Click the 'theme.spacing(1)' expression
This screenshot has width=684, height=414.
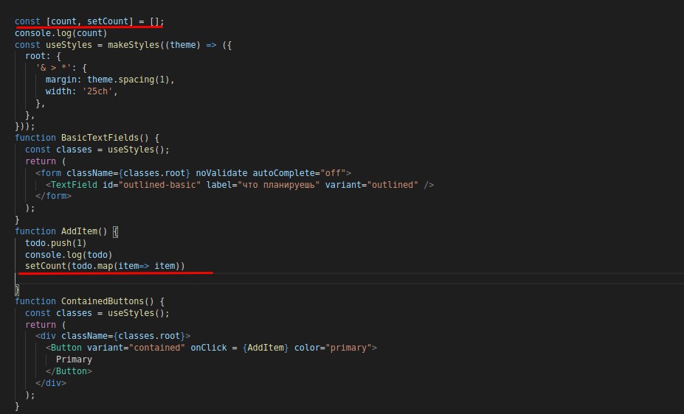point(128,80)
